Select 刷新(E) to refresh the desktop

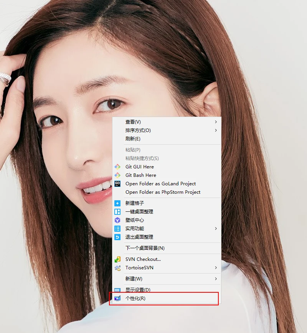coord(133,139)
